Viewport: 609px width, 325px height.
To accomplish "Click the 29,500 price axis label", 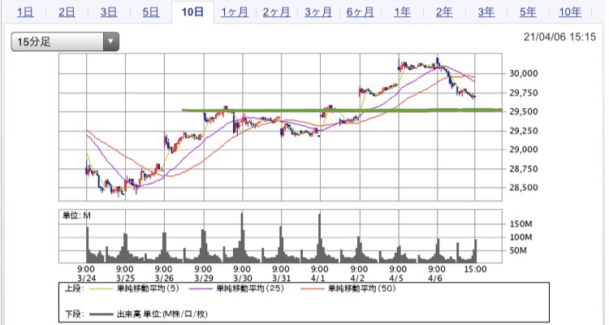I will click(x=524, y=111).
